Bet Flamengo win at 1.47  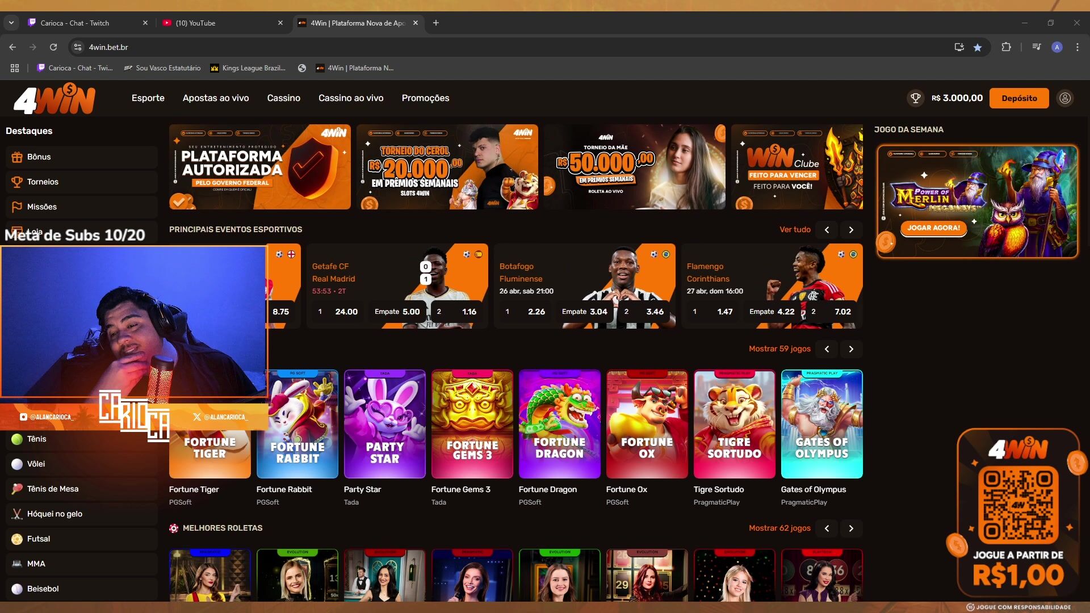(713, 312)
